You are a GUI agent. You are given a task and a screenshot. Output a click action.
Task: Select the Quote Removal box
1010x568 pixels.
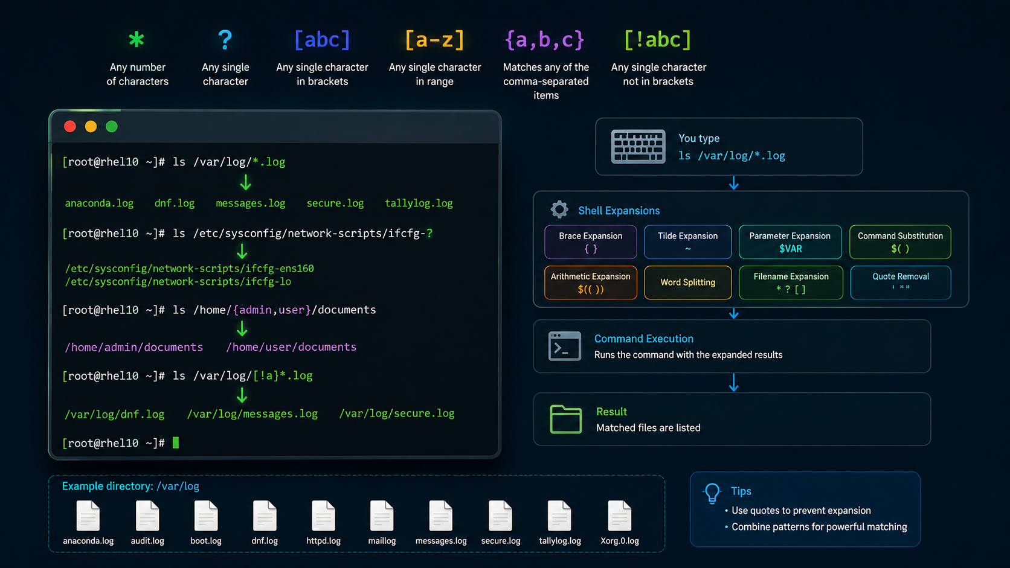point(901,282)
